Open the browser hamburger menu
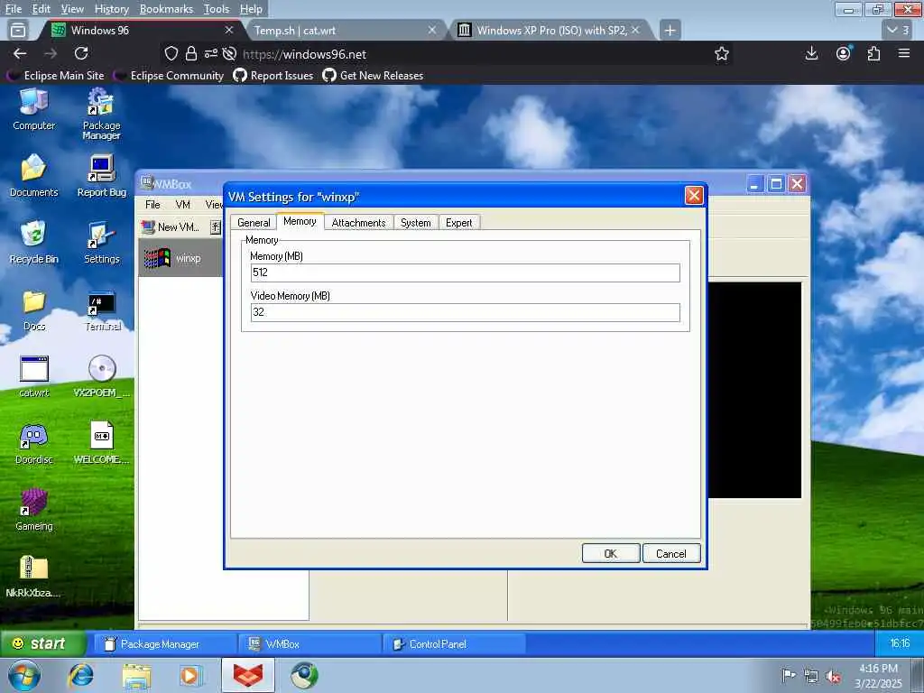 click(904, 53)
